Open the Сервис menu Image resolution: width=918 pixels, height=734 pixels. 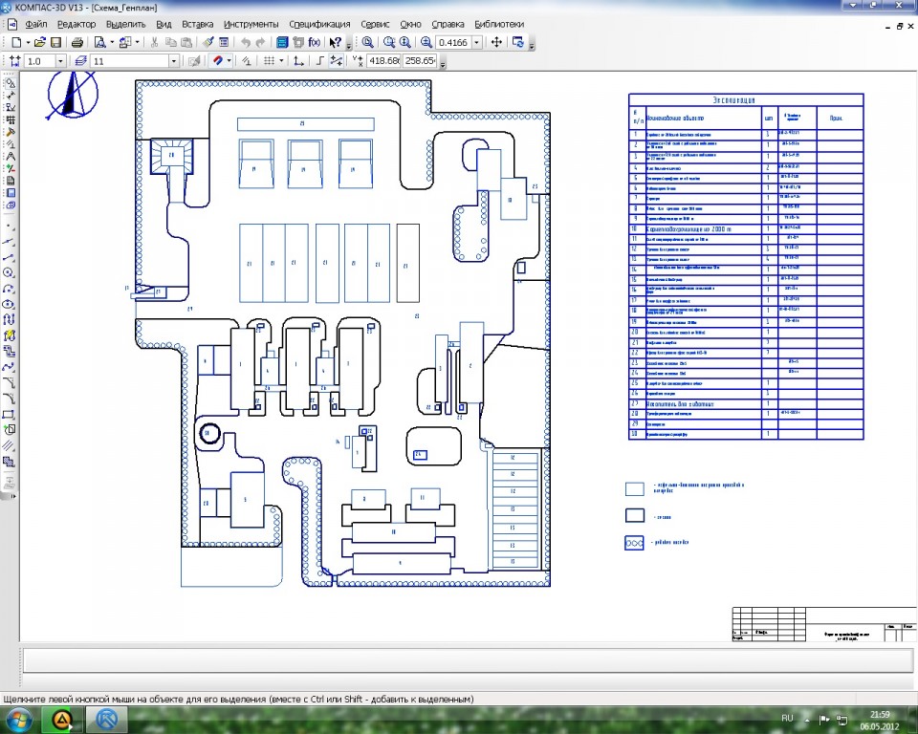tap(375, 24)
